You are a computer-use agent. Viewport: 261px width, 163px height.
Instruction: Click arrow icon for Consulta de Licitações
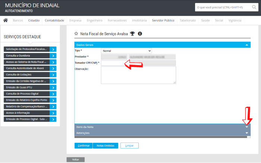(x=53, y=74)
